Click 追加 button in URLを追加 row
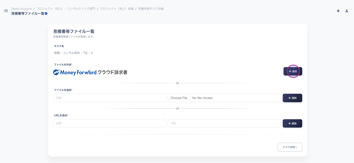354x163 pixels. tap(292, 123)
